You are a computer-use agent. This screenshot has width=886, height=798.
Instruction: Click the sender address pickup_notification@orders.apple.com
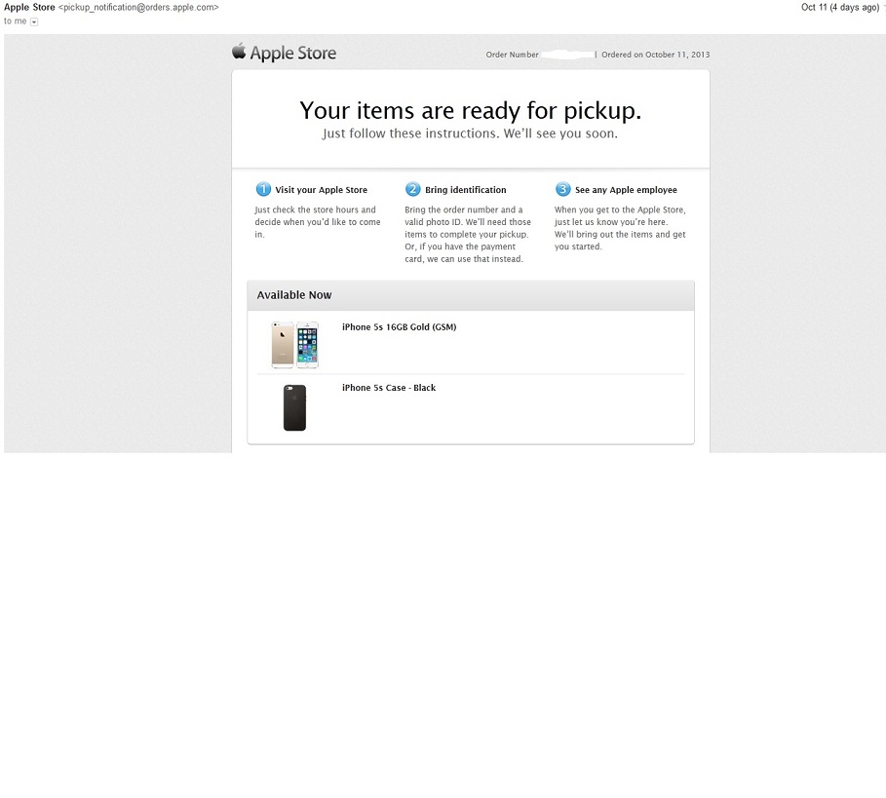tap(138, 8)
